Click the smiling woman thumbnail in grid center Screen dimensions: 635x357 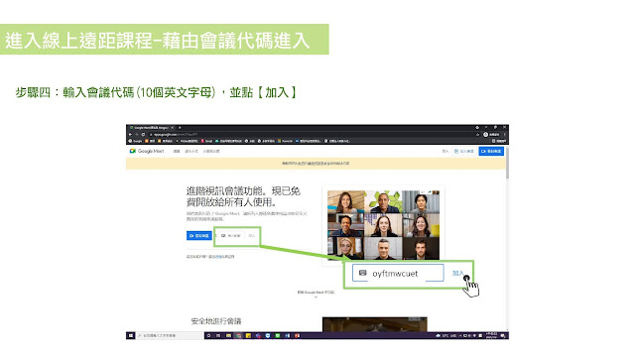[383, 225]
